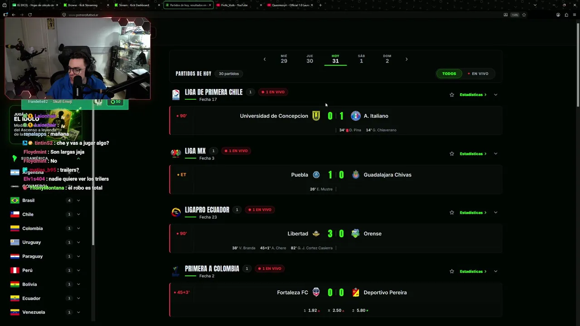Click the Primera A Colombia league logo

pos(175,271)
